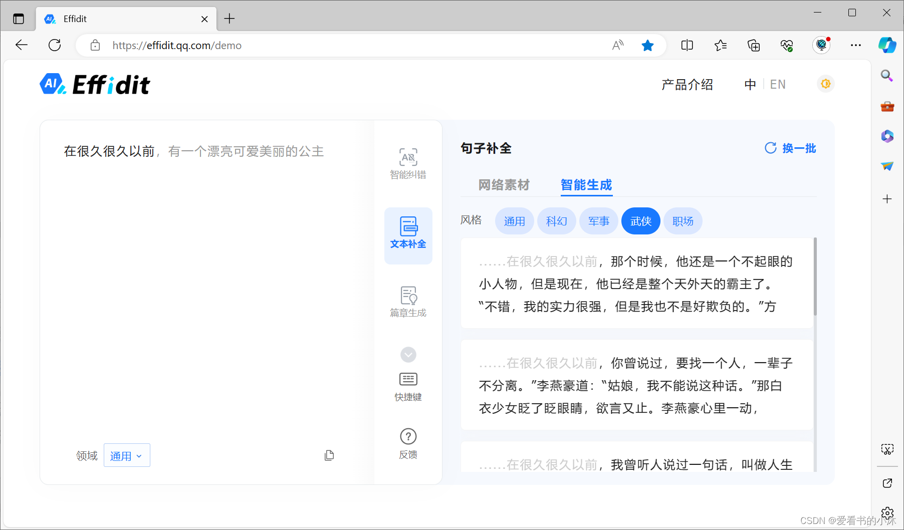Screen dimensions: 904x530
Task: Click the suggestions list scrollbar
Action: (815, 277)
